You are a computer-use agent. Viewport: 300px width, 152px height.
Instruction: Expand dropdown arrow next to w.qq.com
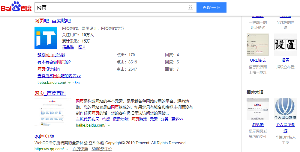click(x=67, y=149)
